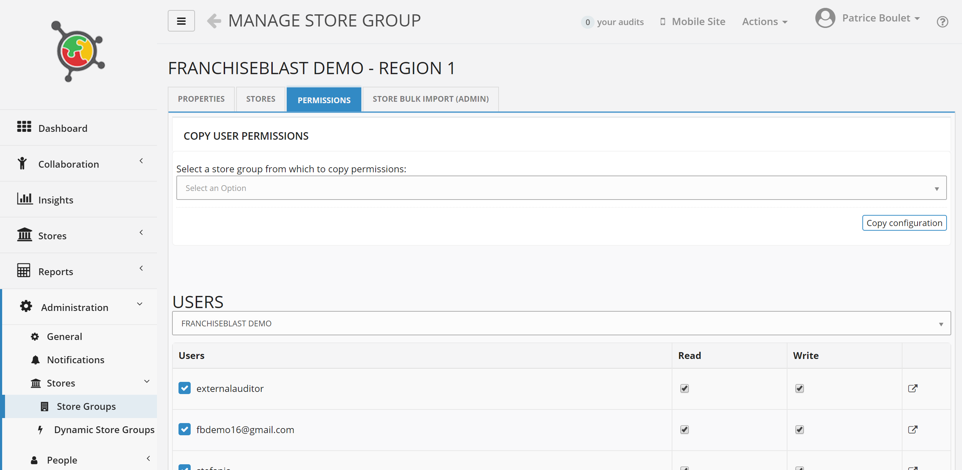Switch to Store Bulk Import (Admin) tab
The height and width of the screenshot is (470, 962).
(x=430, y=99)
